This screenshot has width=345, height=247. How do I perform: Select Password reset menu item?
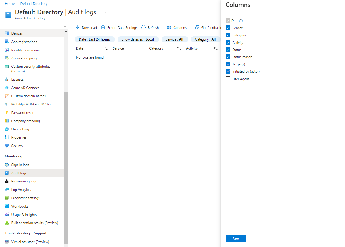point(32,113)
